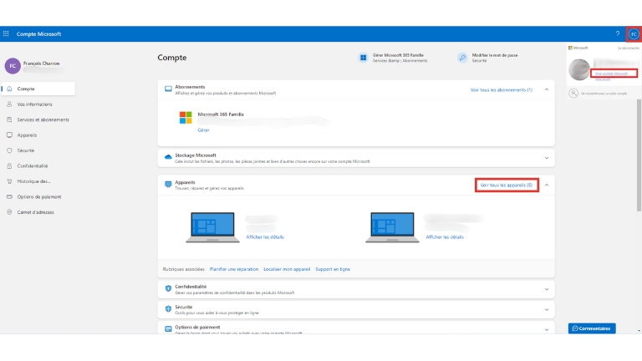Expand the Stockage Microsoft section

click(547, 157)
